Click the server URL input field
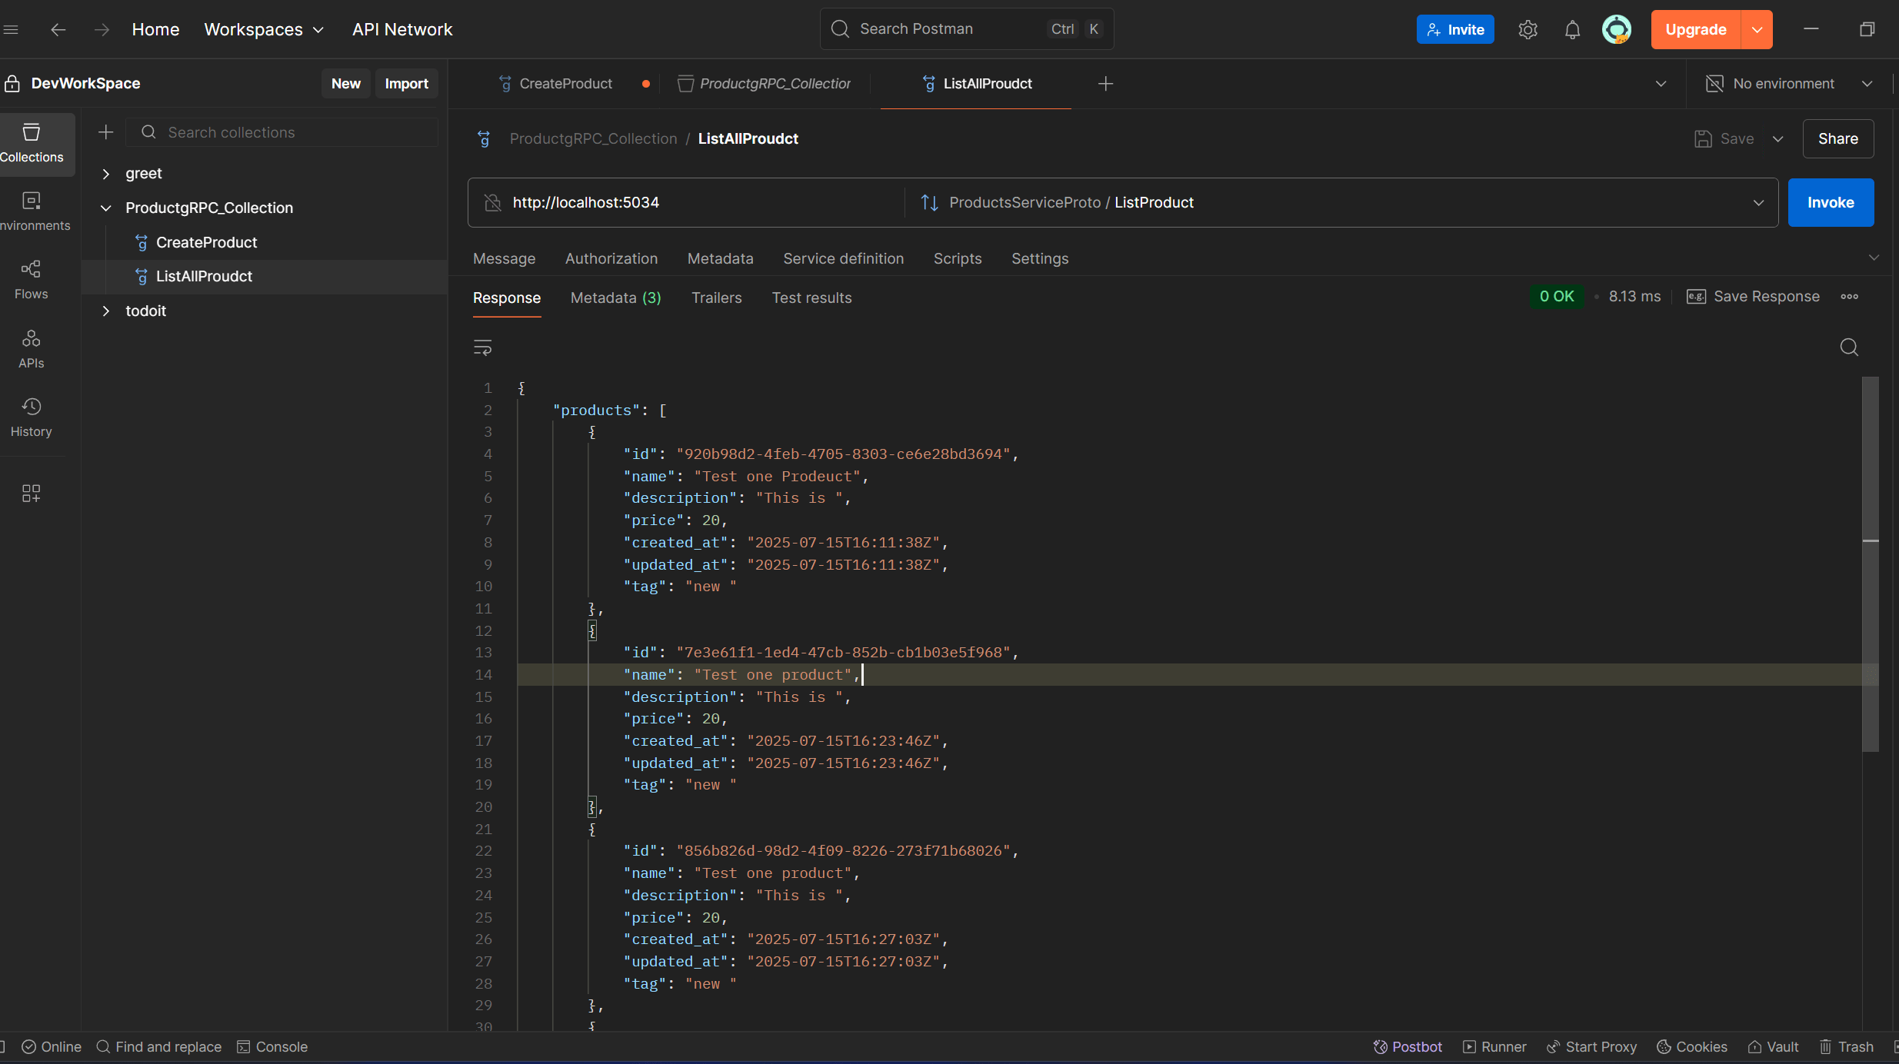 click(x=692, y=202)
